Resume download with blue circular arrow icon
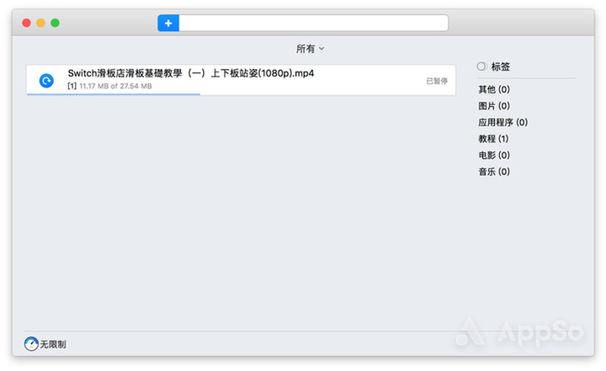Screen dimensions: 606x371 click(x=46, y=81)
